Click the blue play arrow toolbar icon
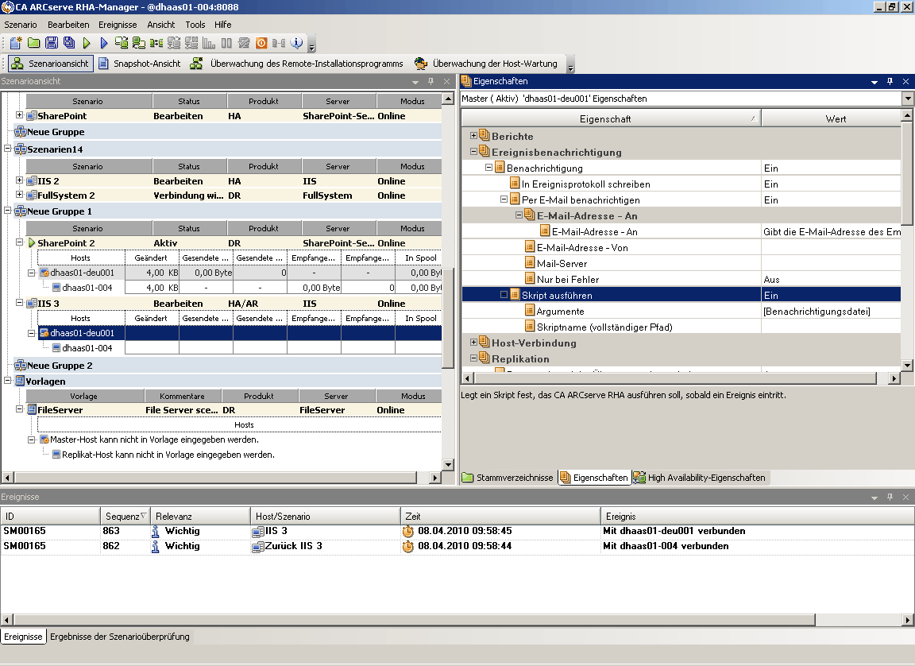 point(104,43)
